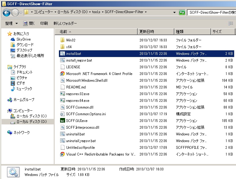The width and height of the screenshot is (236, 179).
Task: Click the Untitled.scffprofile file icon
Action: 63,147
